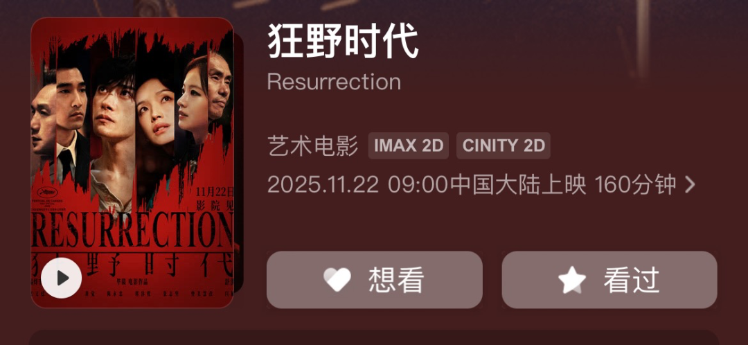
Task: Tap the heart icon beside 想看
Action: 337,280
